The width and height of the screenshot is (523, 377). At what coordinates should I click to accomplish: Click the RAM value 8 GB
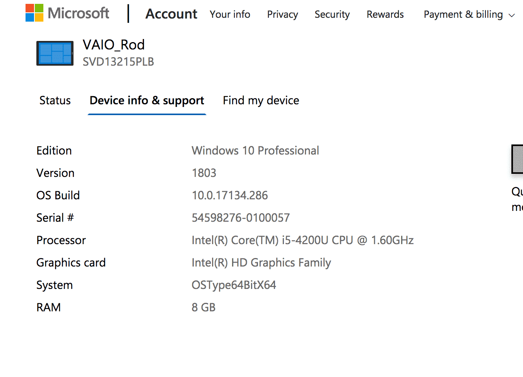coord(203,307)
